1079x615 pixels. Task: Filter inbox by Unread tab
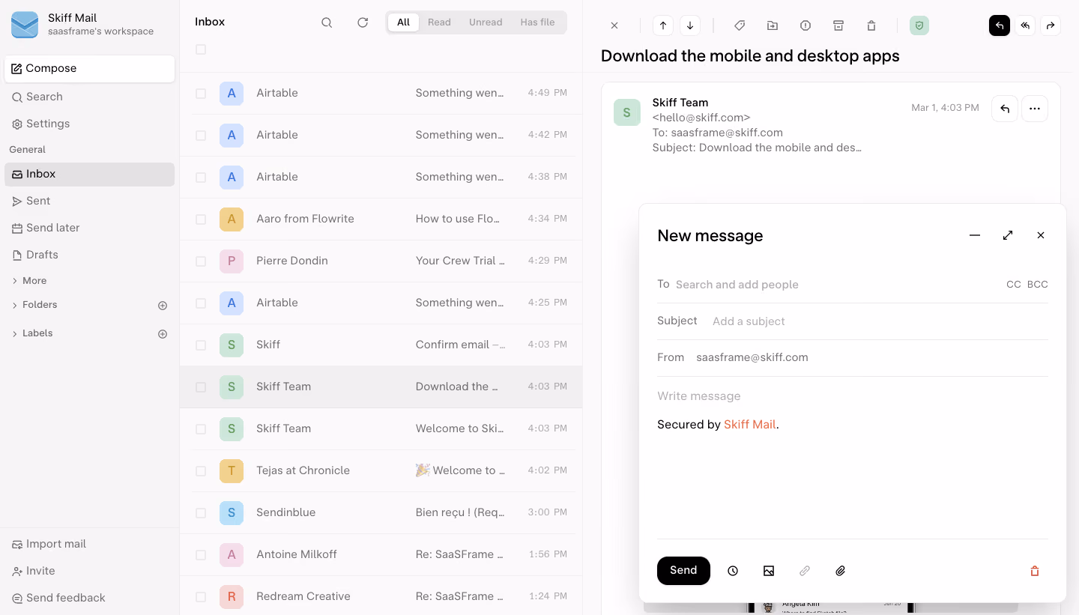pyautogui.click(x=486, y=22)
